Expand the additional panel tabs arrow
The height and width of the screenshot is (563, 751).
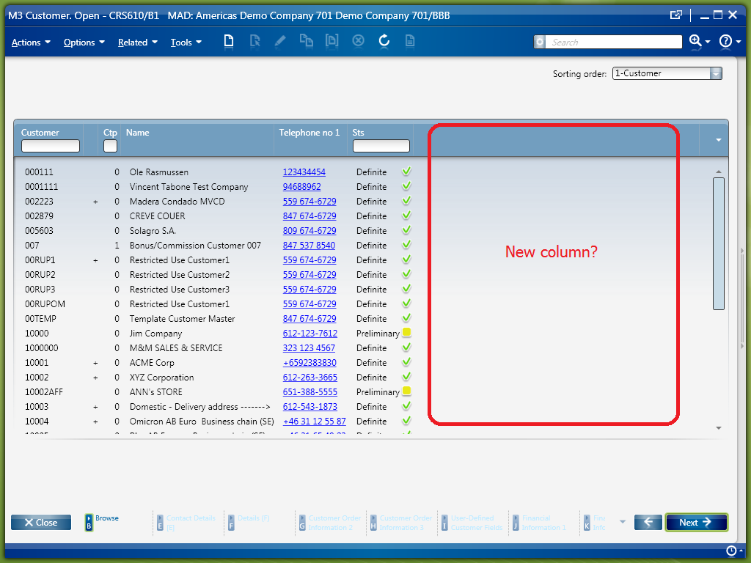pos(623,522)
